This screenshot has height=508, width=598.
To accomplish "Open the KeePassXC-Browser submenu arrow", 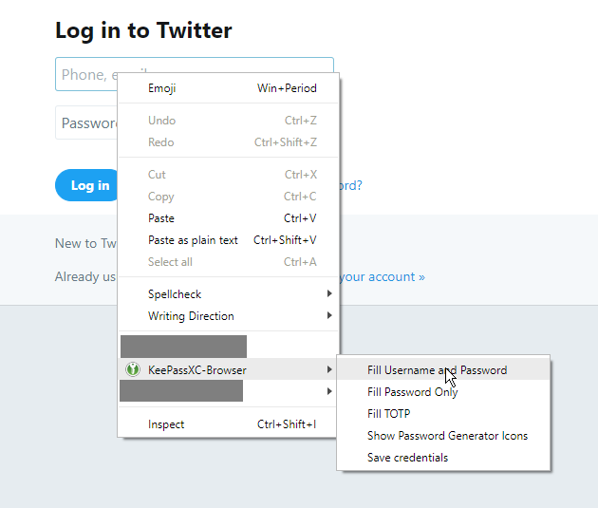I will coord(329,369).
